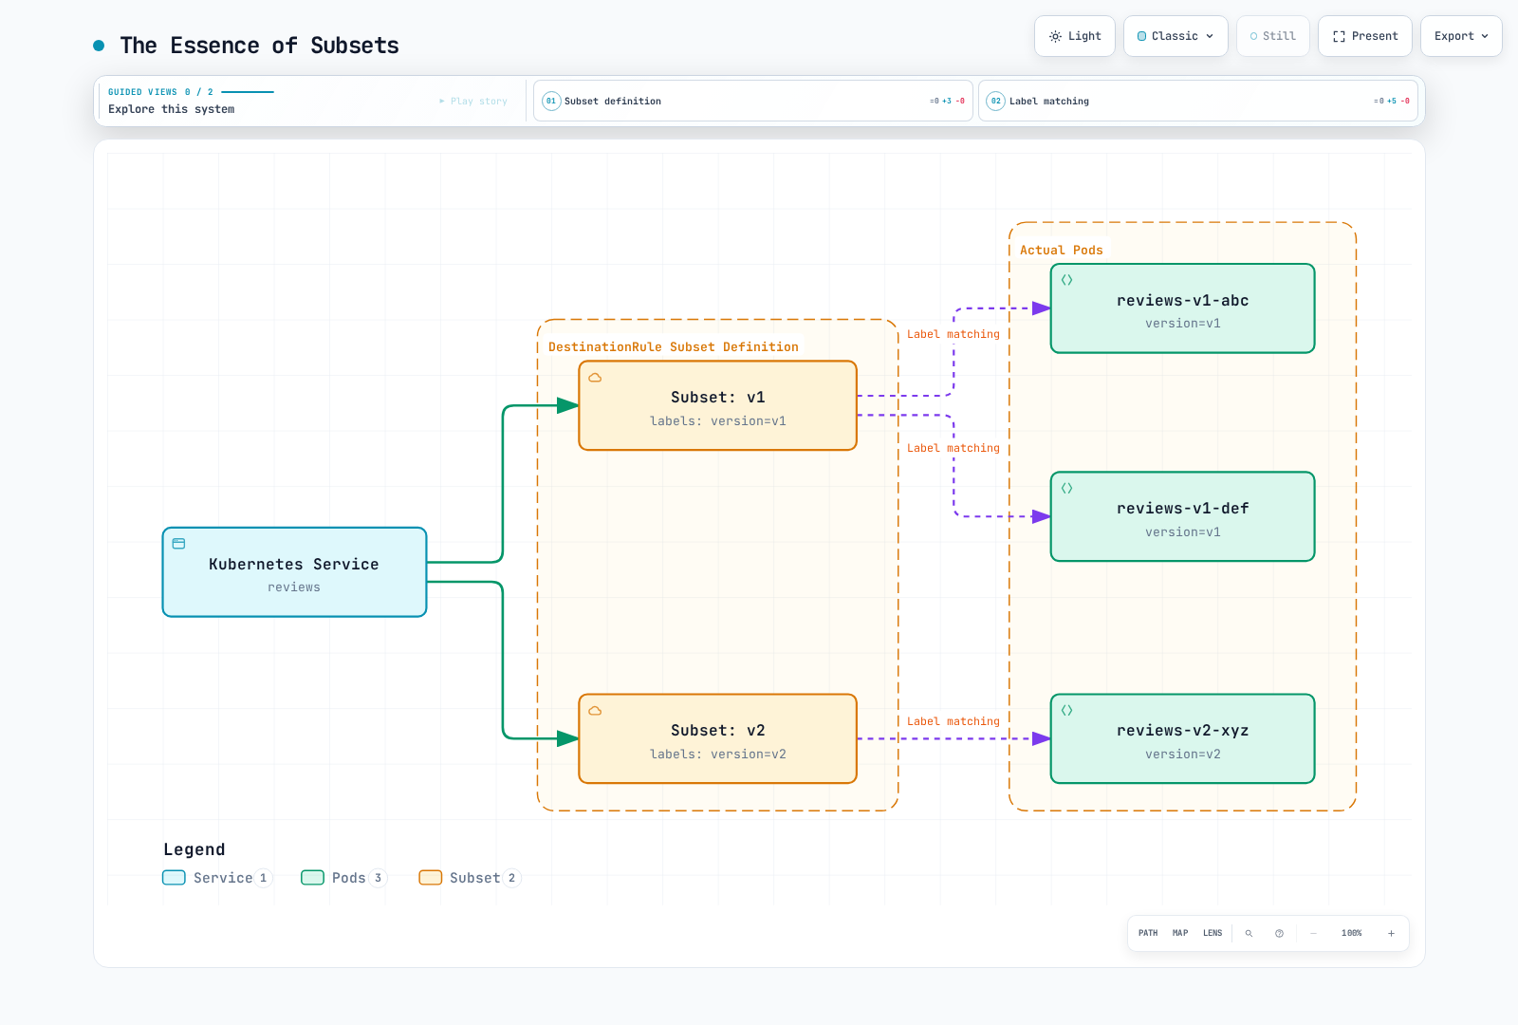The width and height of the screenshot is (1518, 1025).
Task: Zoom in with the plus icon
Action: point(1391,933)
